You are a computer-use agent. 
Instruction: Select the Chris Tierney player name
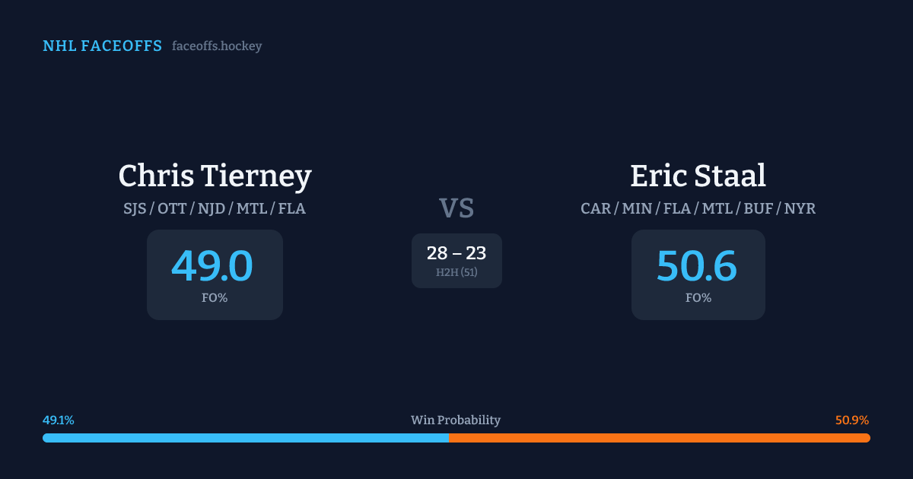click(215, 176)
